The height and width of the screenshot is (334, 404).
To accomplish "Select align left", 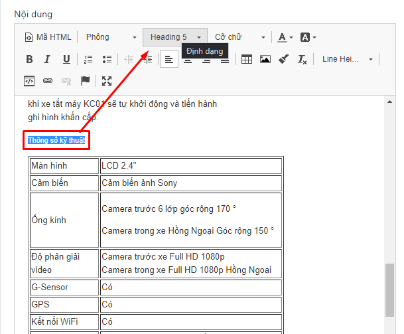I will (x=169, y=59).
